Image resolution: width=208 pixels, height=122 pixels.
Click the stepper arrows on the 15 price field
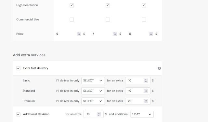151,34
